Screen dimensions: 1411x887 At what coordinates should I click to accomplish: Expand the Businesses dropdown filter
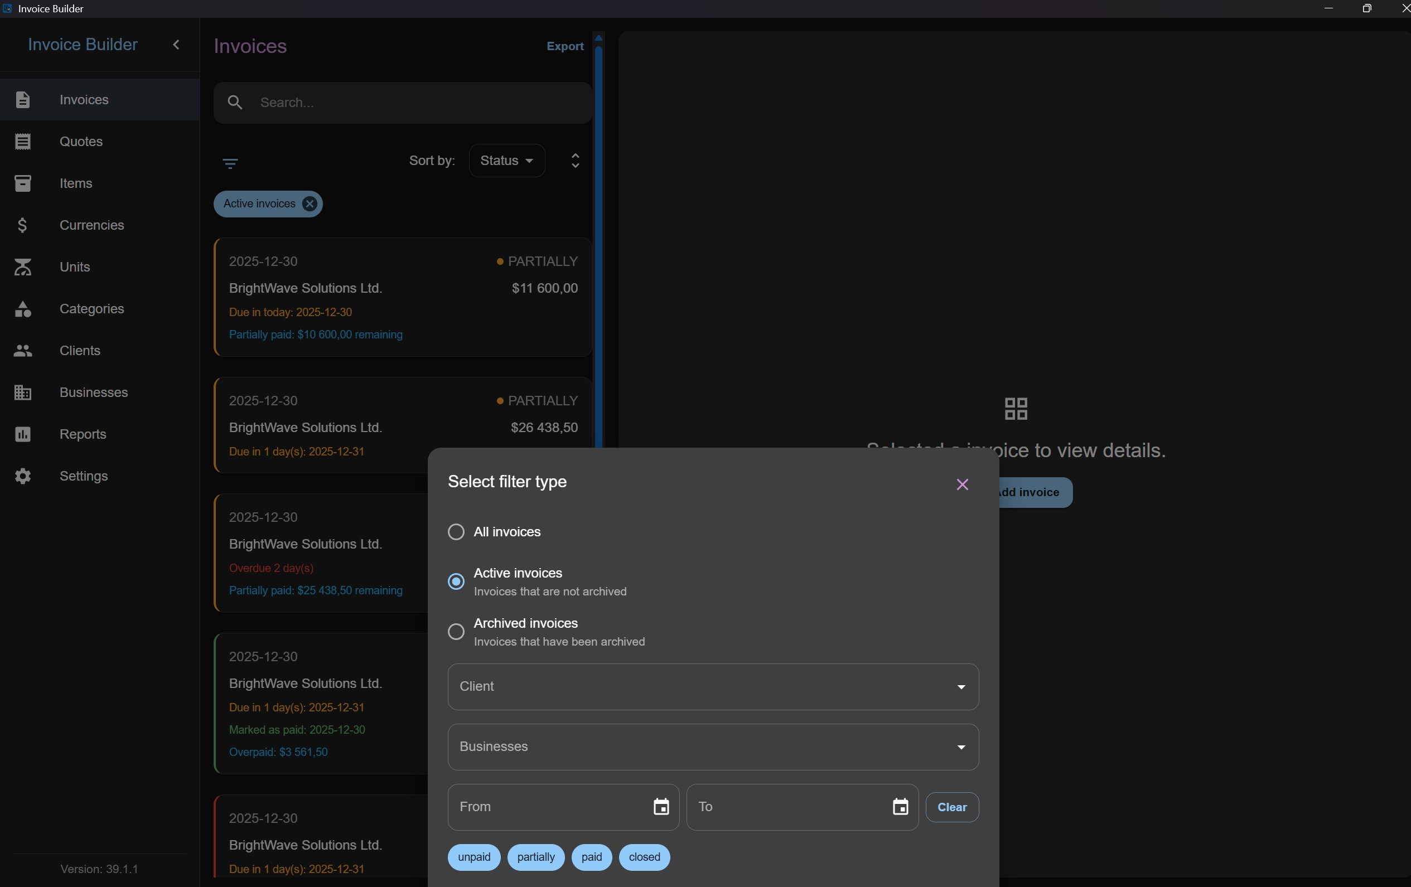[x=713, y=747]
